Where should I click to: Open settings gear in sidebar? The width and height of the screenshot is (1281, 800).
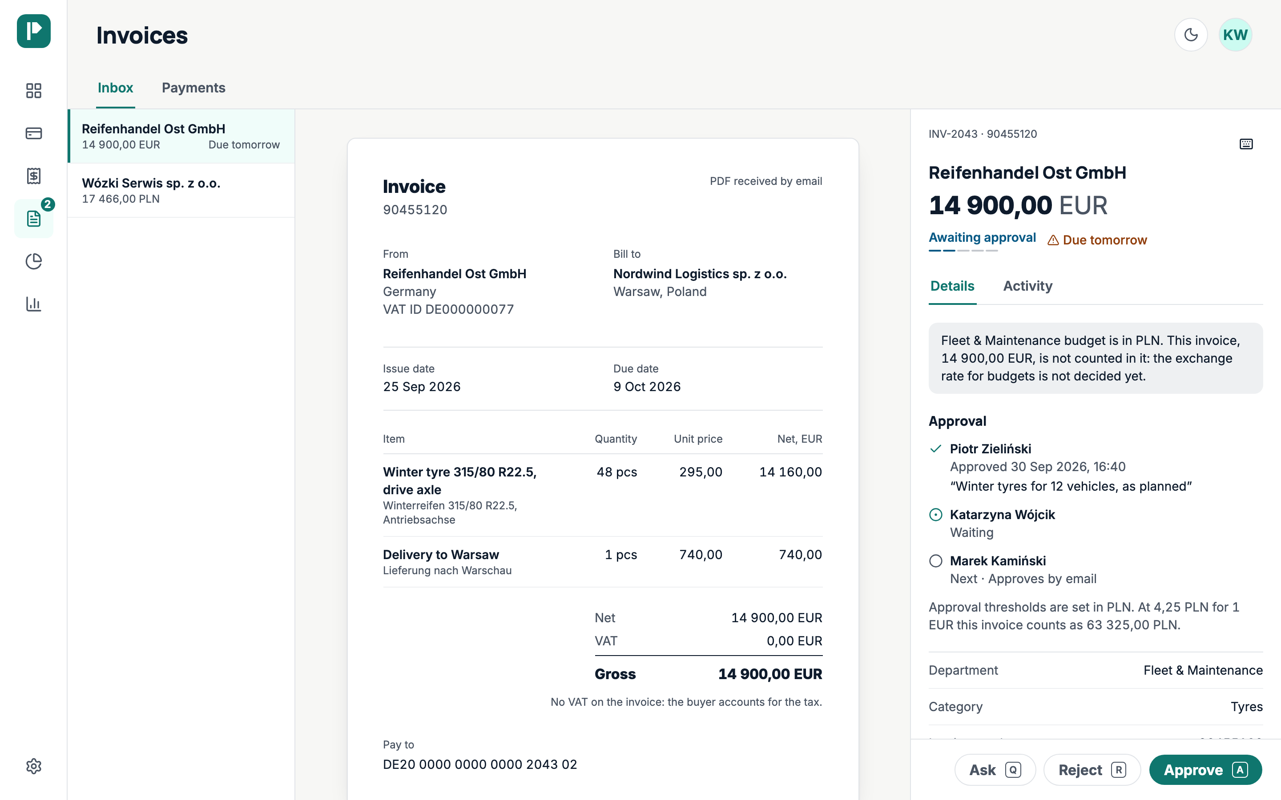click(33, 766)
